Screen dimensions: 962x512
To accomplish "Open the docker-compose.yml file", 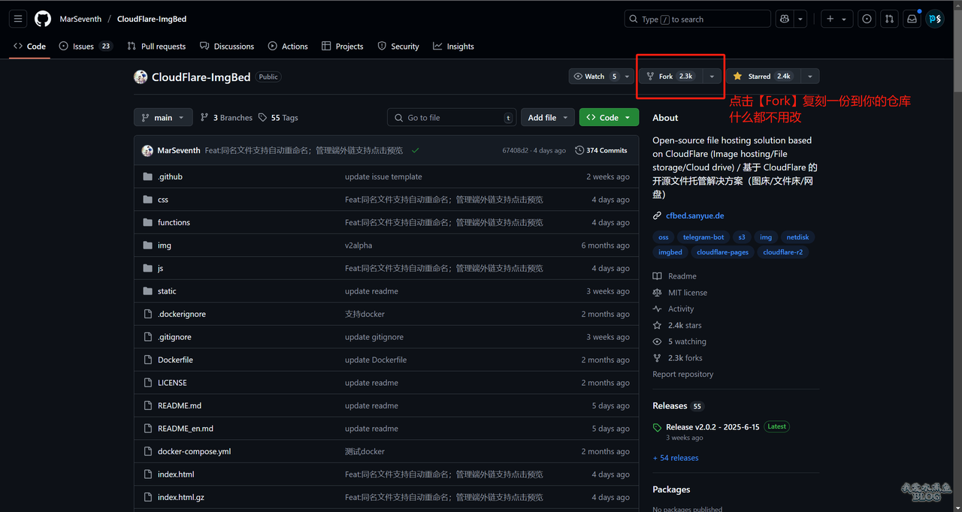I will pos(194,452).
